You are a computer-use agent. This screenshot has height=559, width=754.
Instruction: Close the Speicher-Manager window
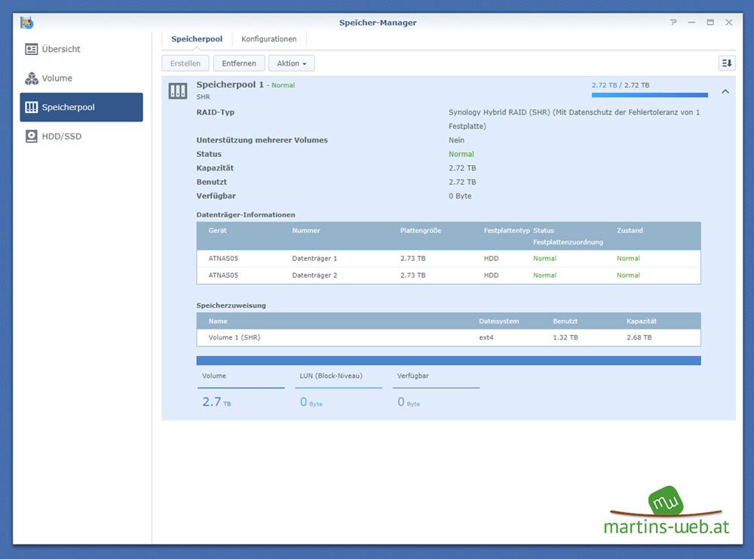[729, 22]
